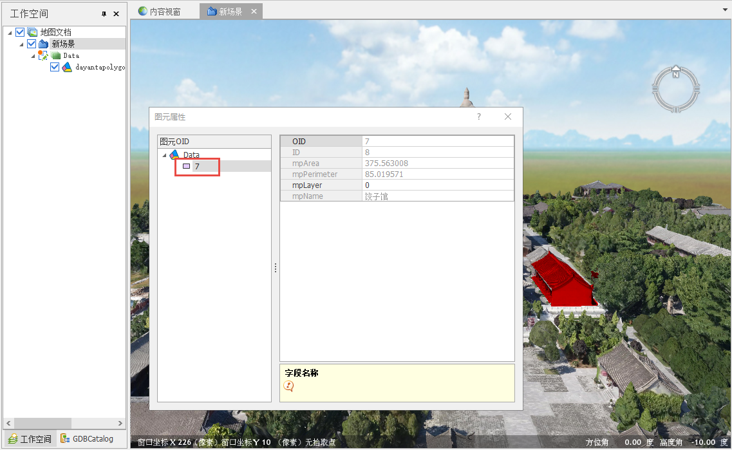
Task: Click the Data icon in 图元OID tree
Action: pos(174,155)
